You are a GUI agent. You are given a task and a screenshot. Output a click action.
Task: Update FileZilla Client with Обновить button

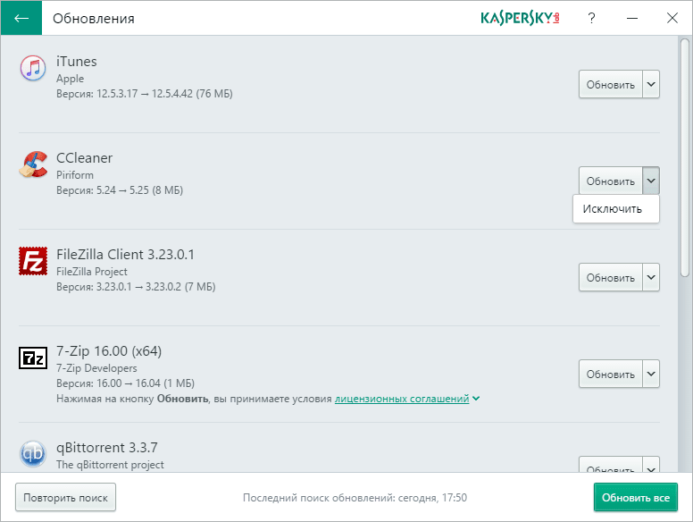[610, 277]
